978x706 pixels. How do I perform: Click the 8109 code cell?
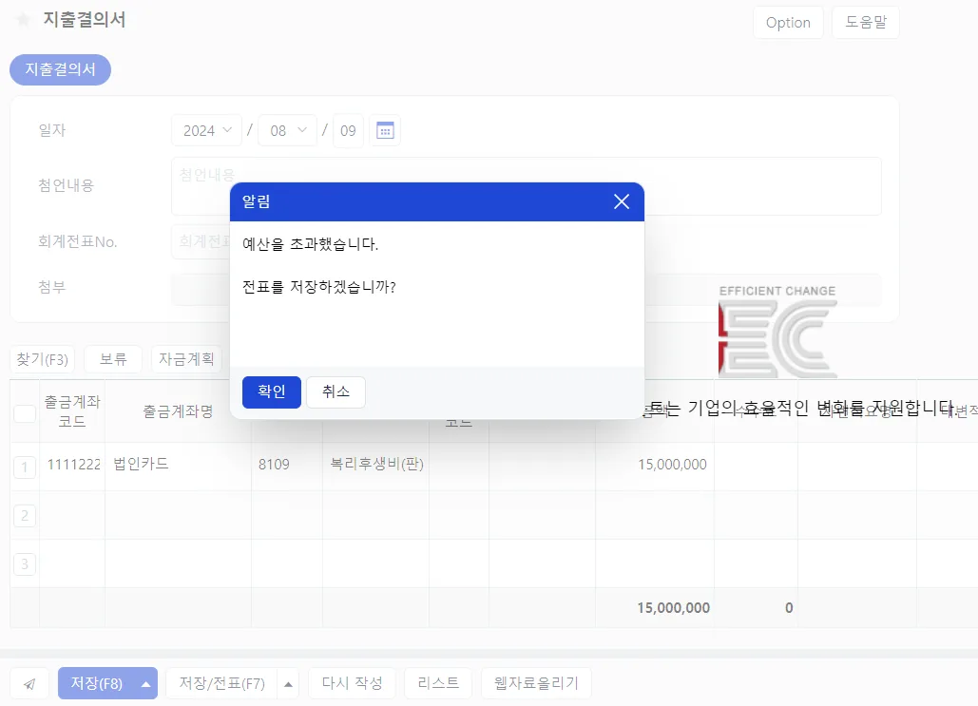(287, 465)
